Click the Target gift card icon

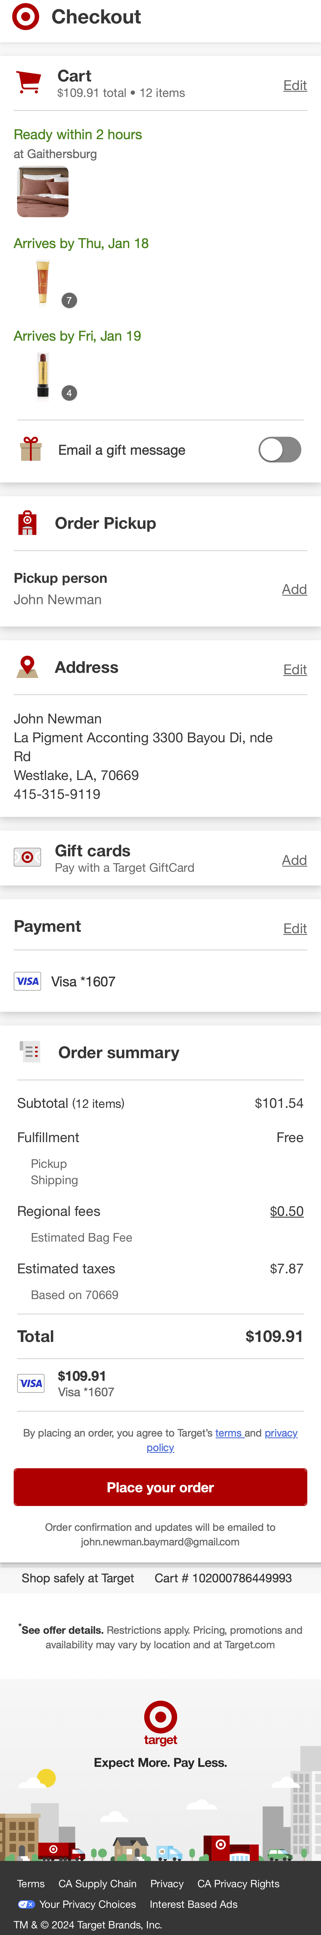coord(27,857)
